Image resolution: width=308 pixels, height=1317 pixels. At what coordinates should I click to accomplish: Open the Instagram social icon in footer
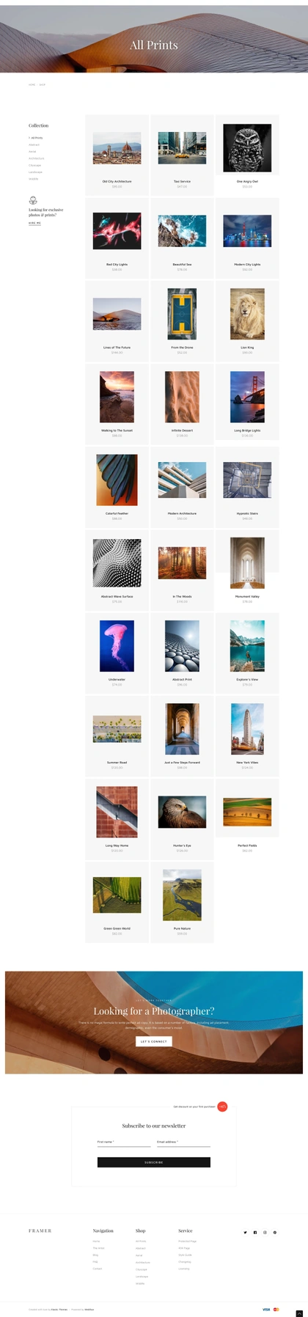tap(265, 1232)
